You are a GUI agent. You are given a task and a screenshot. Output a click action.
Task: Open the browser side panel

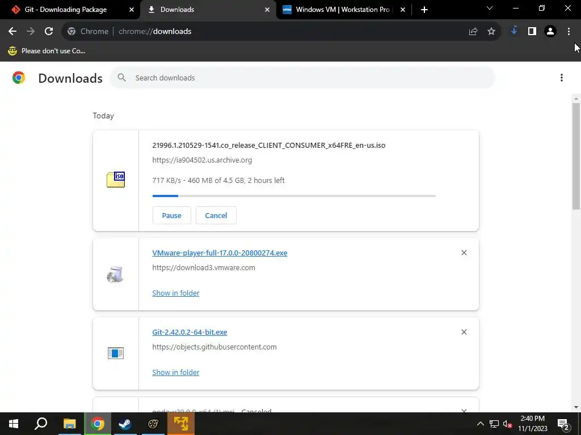pyautogui.click(x=532, y=32)
